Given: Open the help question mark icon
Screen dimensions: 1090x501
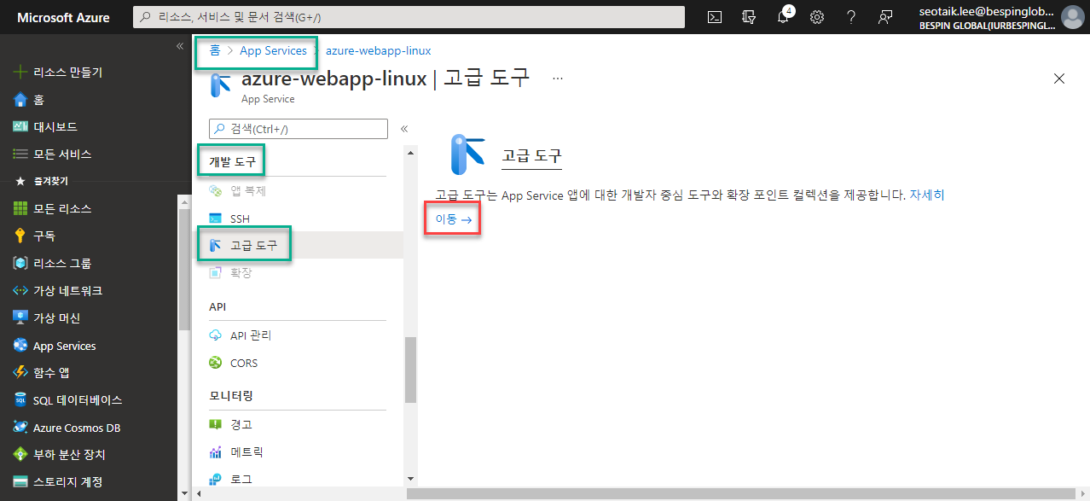Looking at the screenshot, I should [850, 17].
